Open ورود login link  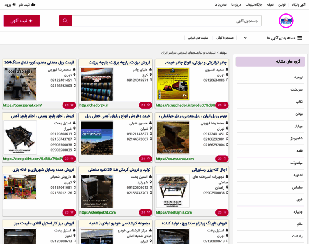[x=10, y=4]
